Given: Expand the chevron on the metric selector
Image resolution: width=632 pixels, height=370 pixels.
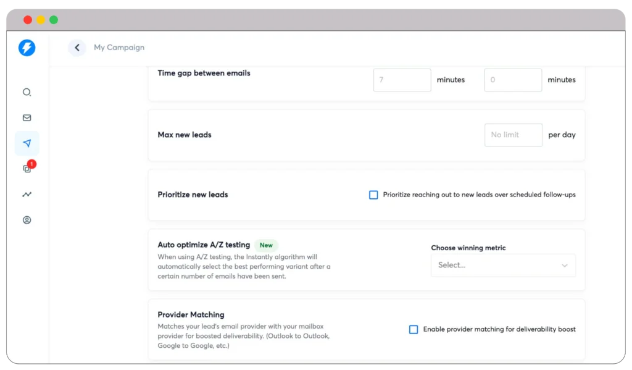Looking at the screenshot, I should [564, 265].
